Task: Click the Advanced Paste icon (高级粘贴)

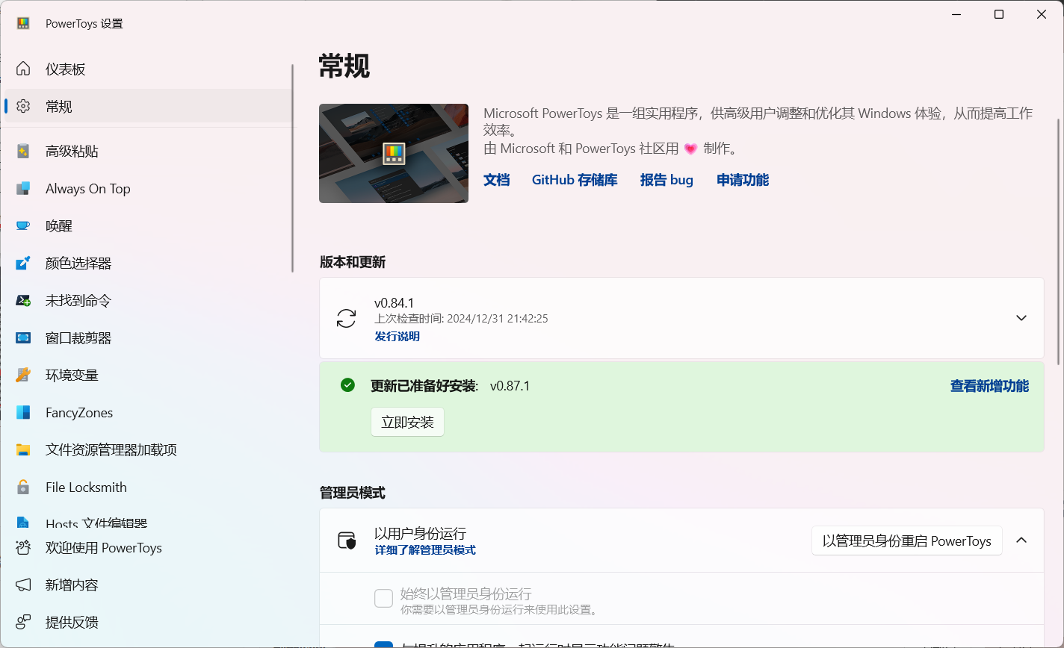Action: [23, 151]
